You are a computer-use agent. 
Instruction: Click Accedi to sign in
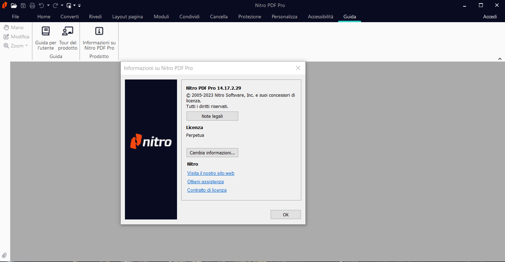pyautogui.click(x=490, y=17)
